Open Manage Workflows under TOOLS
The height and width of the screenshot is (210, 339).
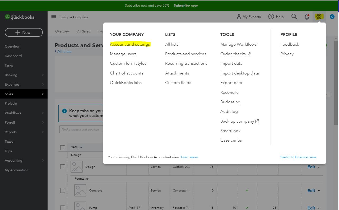pyautogui.click(x=238, y=44)
